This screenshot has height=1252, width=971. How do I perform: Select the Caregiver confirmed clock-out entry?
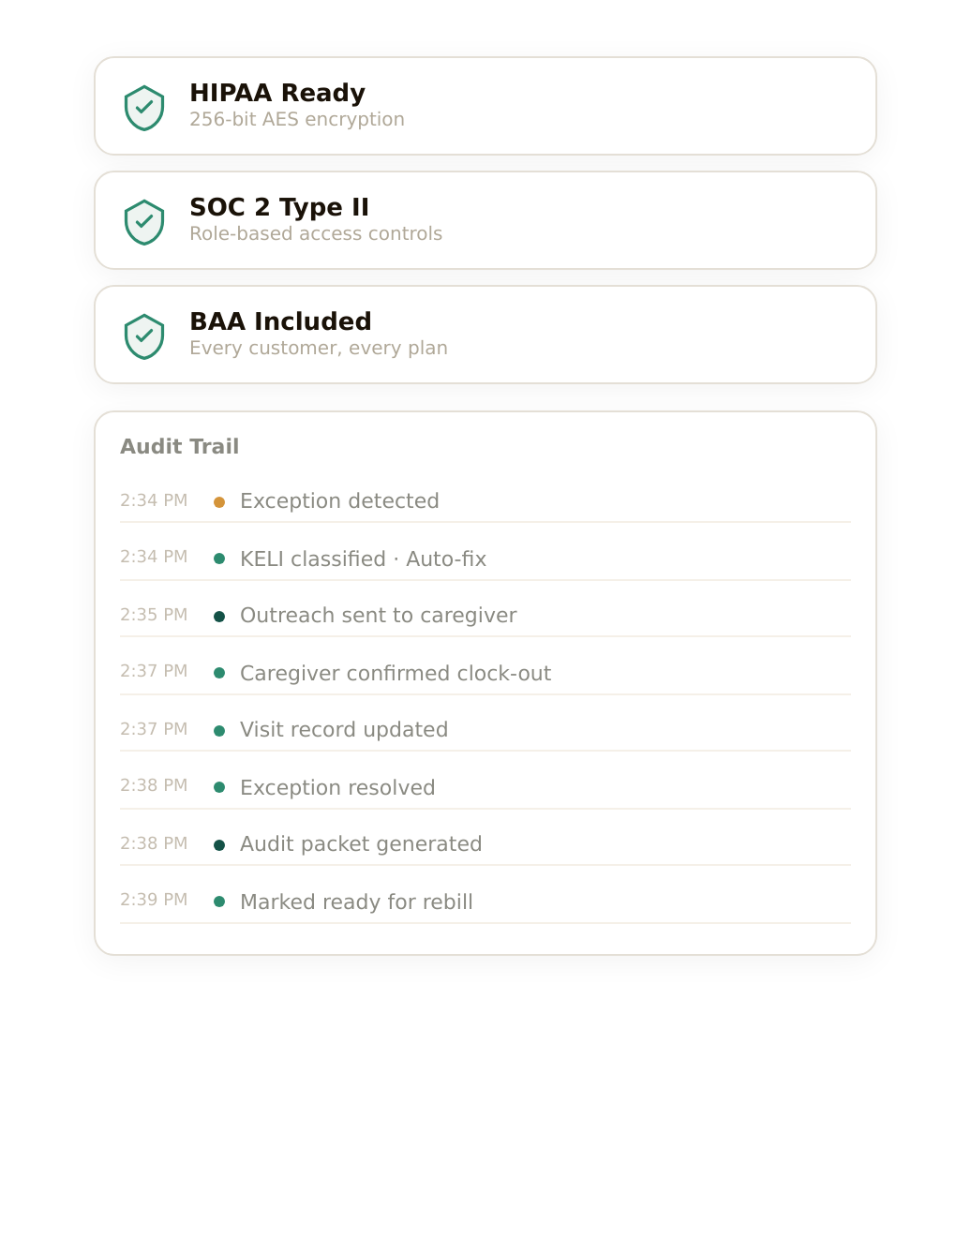coord(396,674)
